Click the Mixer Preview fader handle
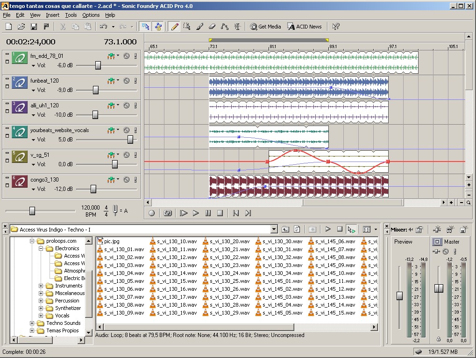 [x=400, y=295]
